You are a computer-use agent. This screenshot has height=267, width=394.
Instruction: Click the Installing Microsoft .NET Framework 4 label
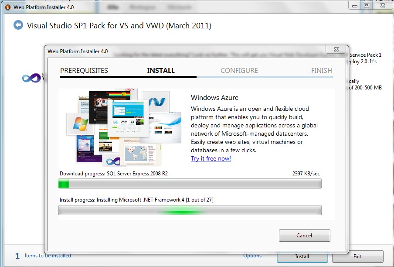tap(136, 200)
